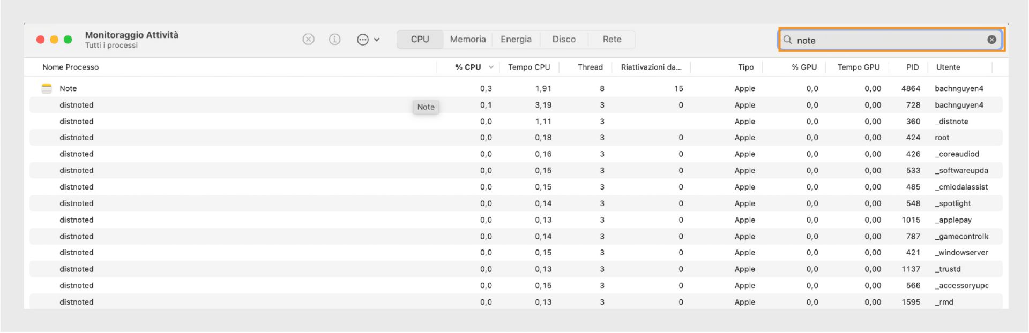This screenshot has height=333, width=1029.
Task: Clear the search field with the X icon
Action: click(x=991, y=40)
